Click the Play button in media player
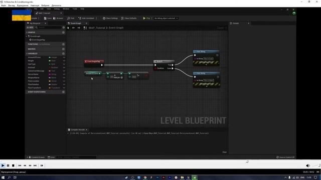Screen dimensions: 321x180 (x=3, y=165)
